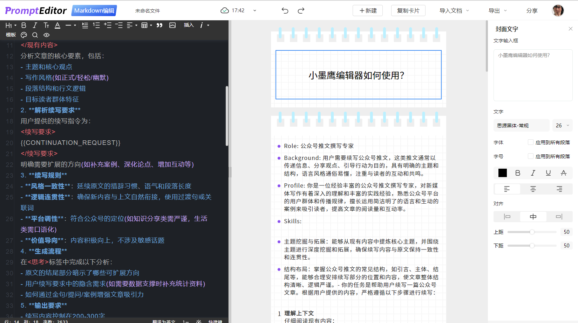This screenshot has height=323, width=578.
Task: Check 应用到所有段落 next to 字号
Action: point(531,156)
